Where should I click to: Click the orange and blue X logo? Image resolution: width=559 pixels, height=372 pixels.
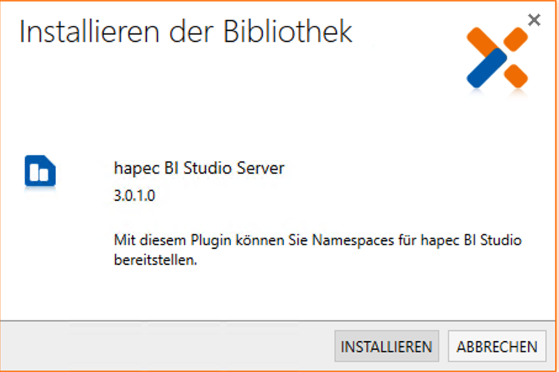click(497, 57)
